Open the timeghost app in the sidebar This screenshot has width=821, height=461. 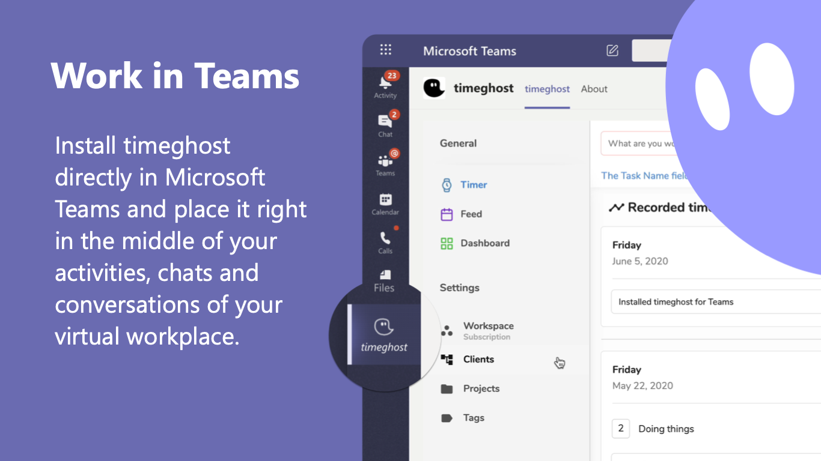point(384,334)
